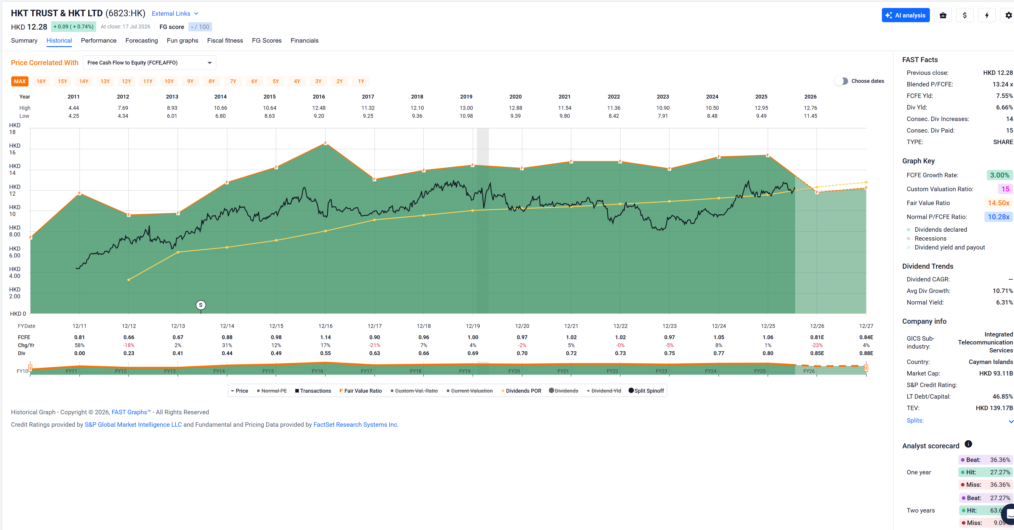Select the 16Y time range
The image size is (1014, 530).
(x=41, y=81)
